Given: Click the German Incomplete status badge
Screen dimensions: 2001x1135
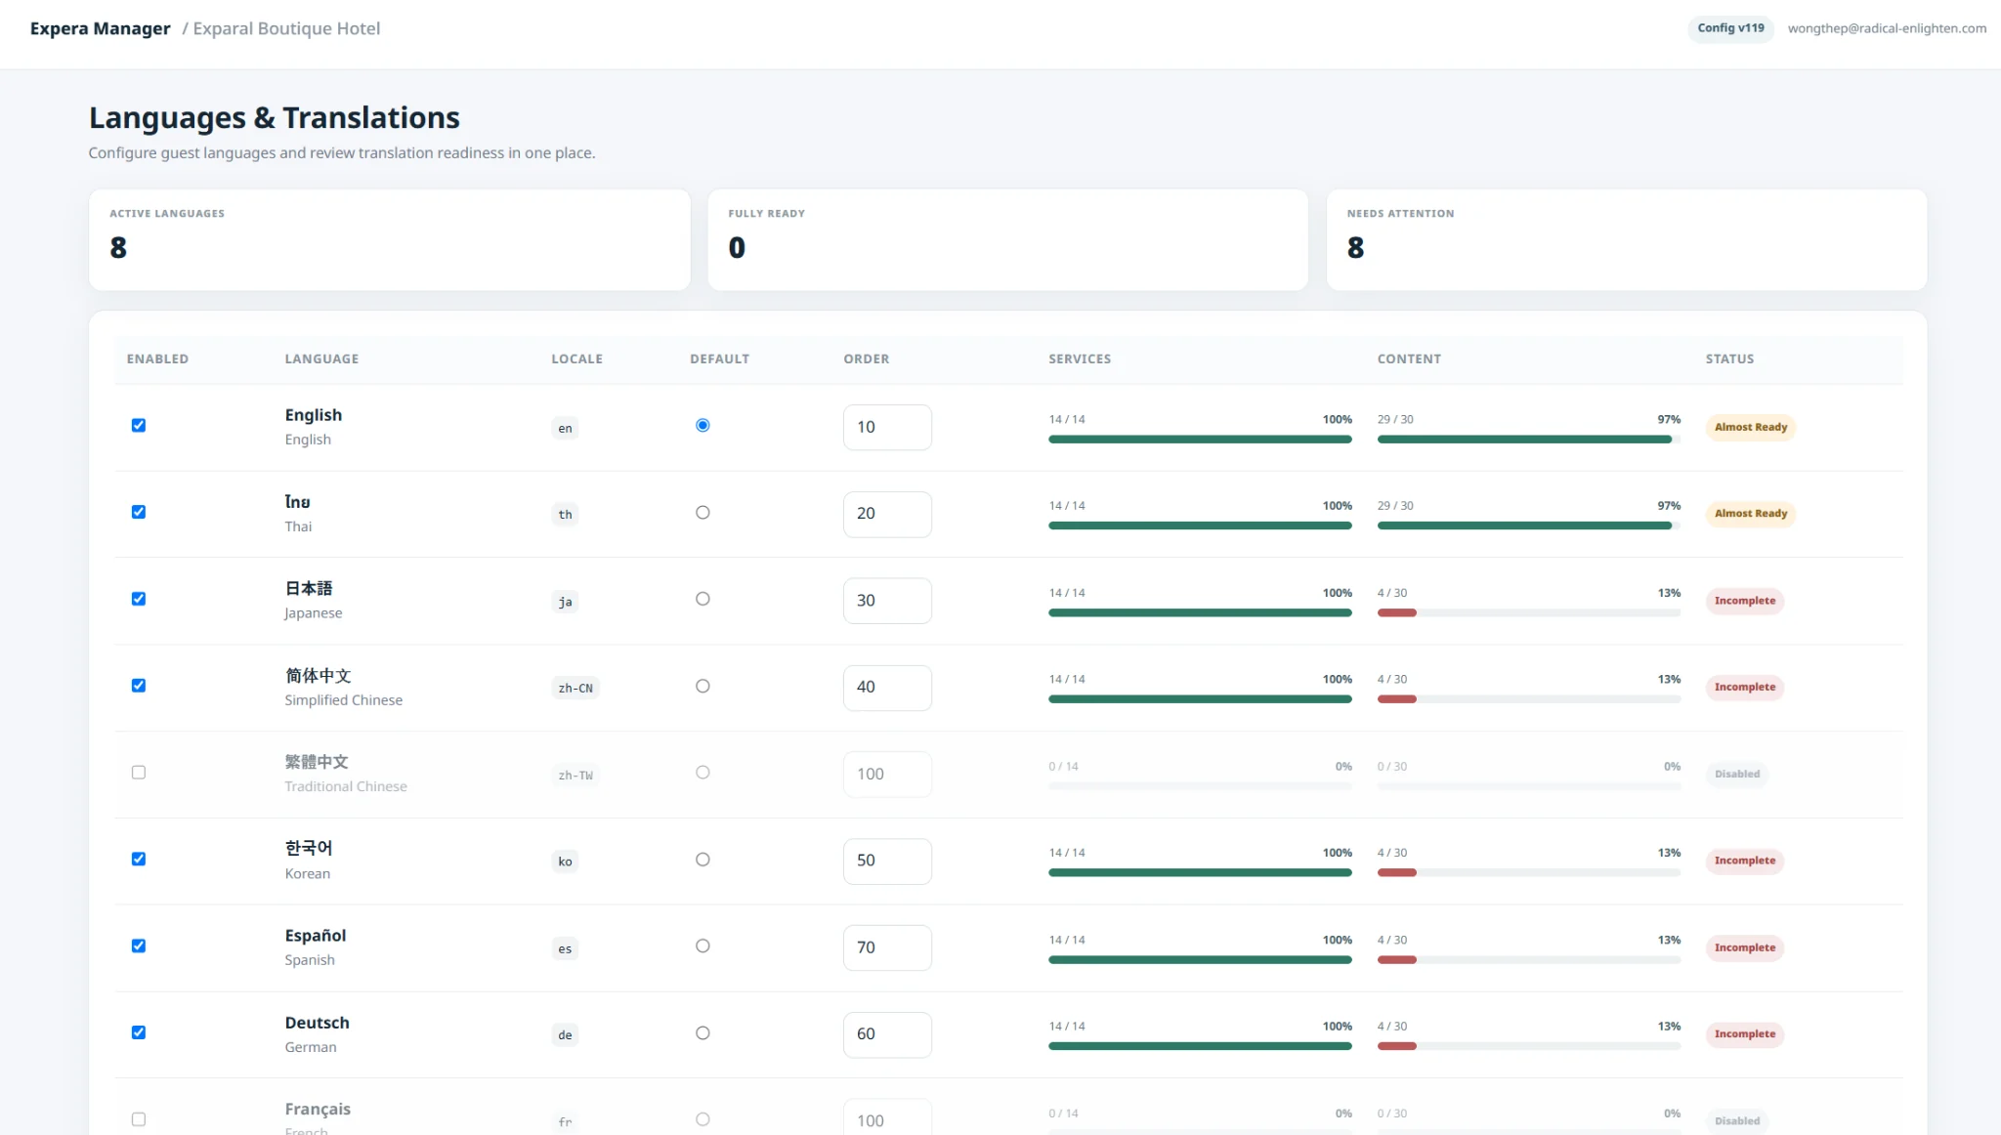Looking at the screenshot, I should click(x=1744, y=1034).
